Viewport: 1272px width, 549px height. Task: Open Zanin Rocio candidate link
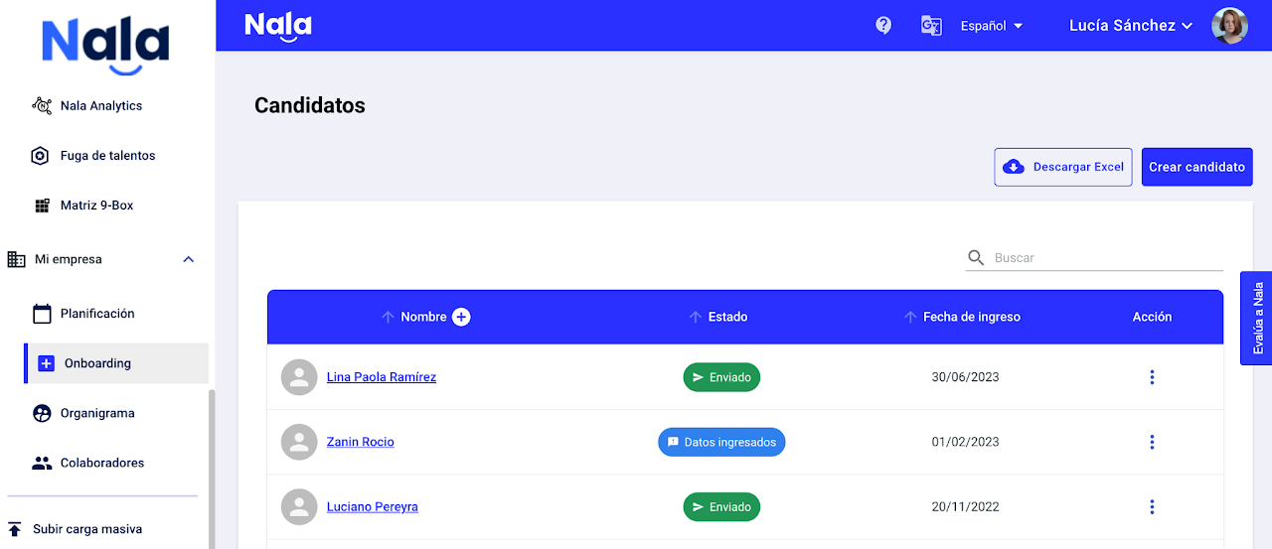click(360, 442)
